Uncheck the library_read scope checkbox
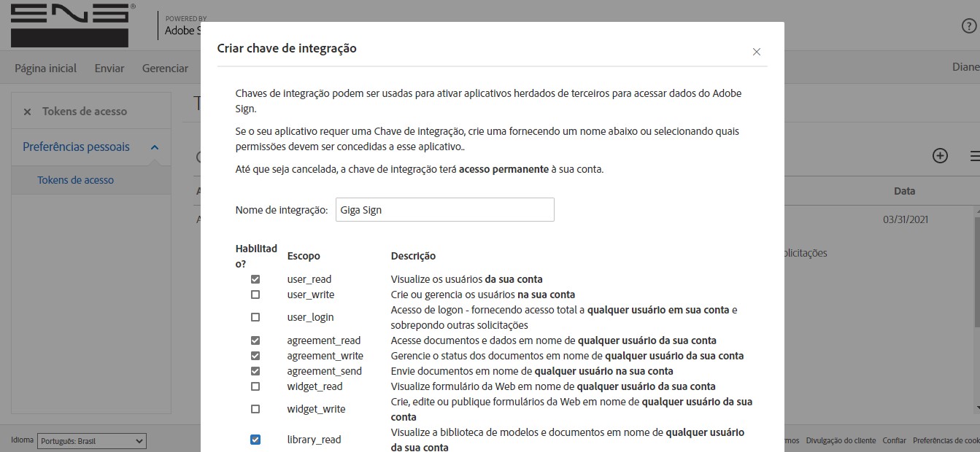 [255, 440]
